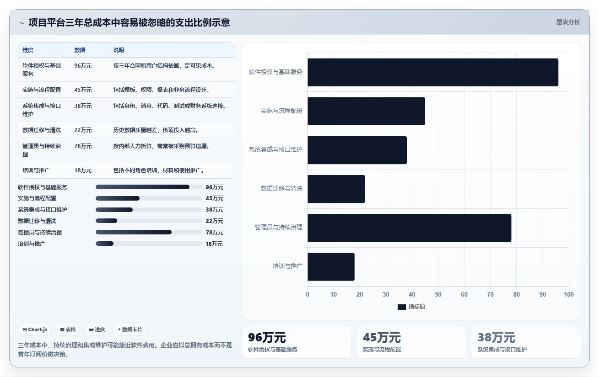Click the 数据迁移与清洗 progress bar
This screenshot has width=599, height=377.
pos(149,221)
